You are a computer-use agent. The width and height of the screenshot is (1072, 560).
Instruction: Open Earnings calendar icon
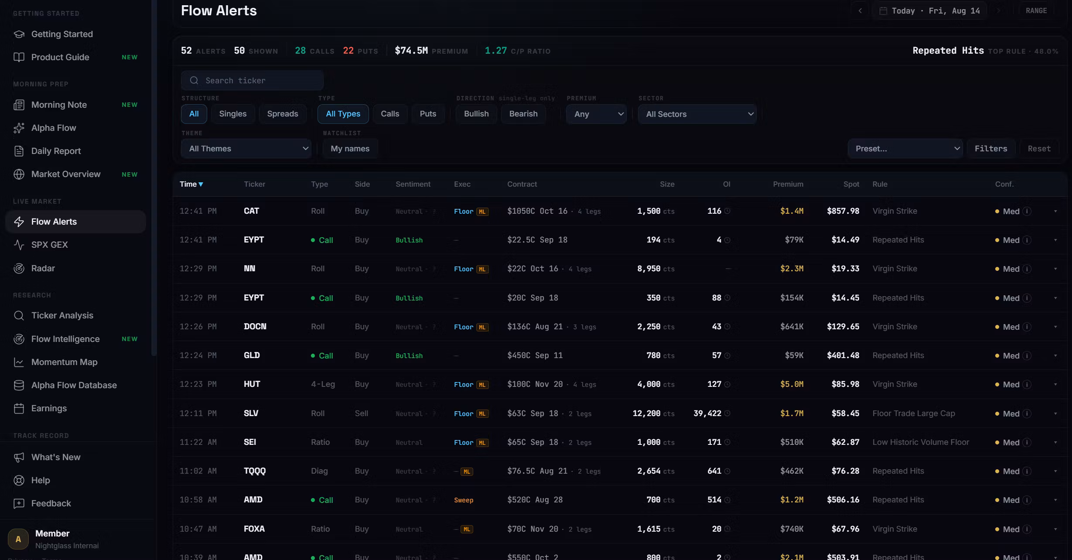tap(19, 408)
